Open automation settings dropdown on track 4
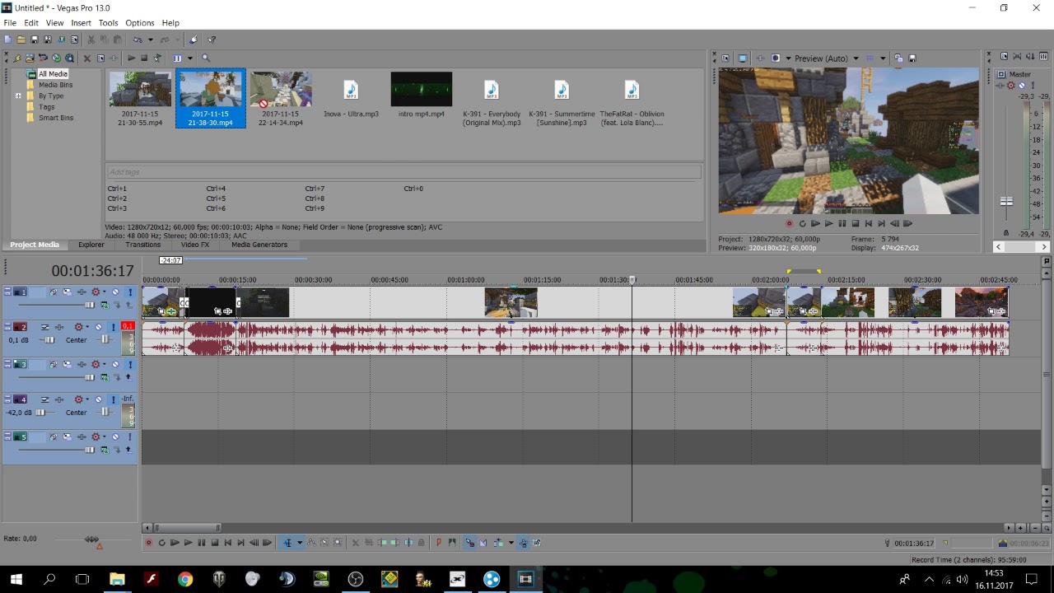1054x593 pixels. 87,399
